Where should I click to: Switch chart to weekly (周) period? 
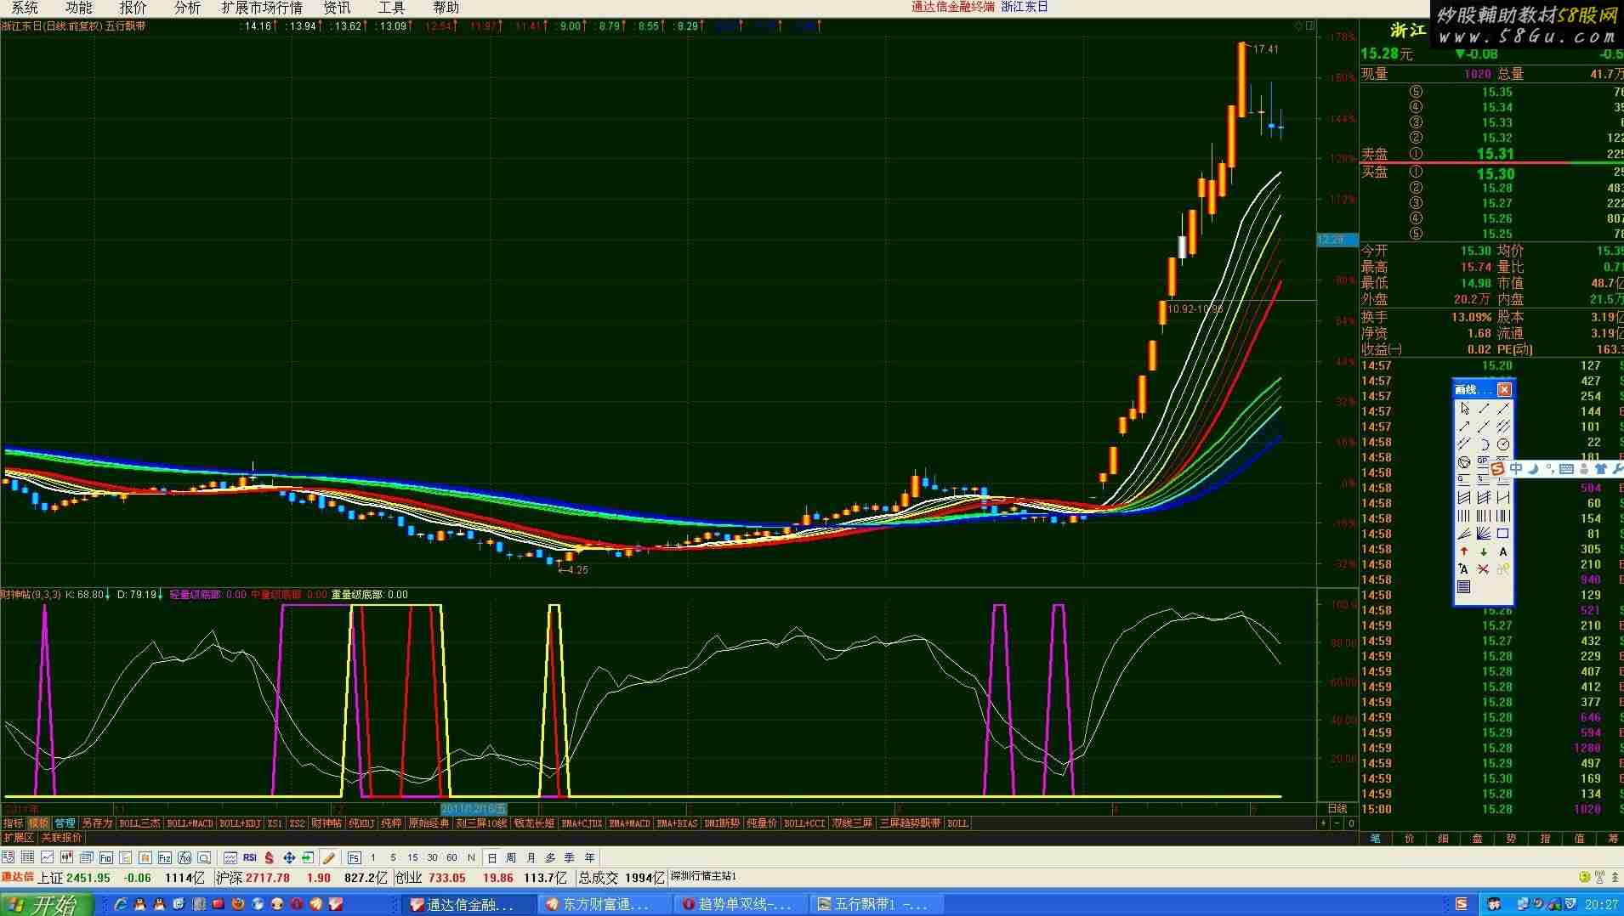click(511, 857)
